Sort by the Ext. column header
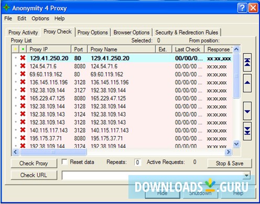Screen dimensions: 260x204 pos(164,49)
